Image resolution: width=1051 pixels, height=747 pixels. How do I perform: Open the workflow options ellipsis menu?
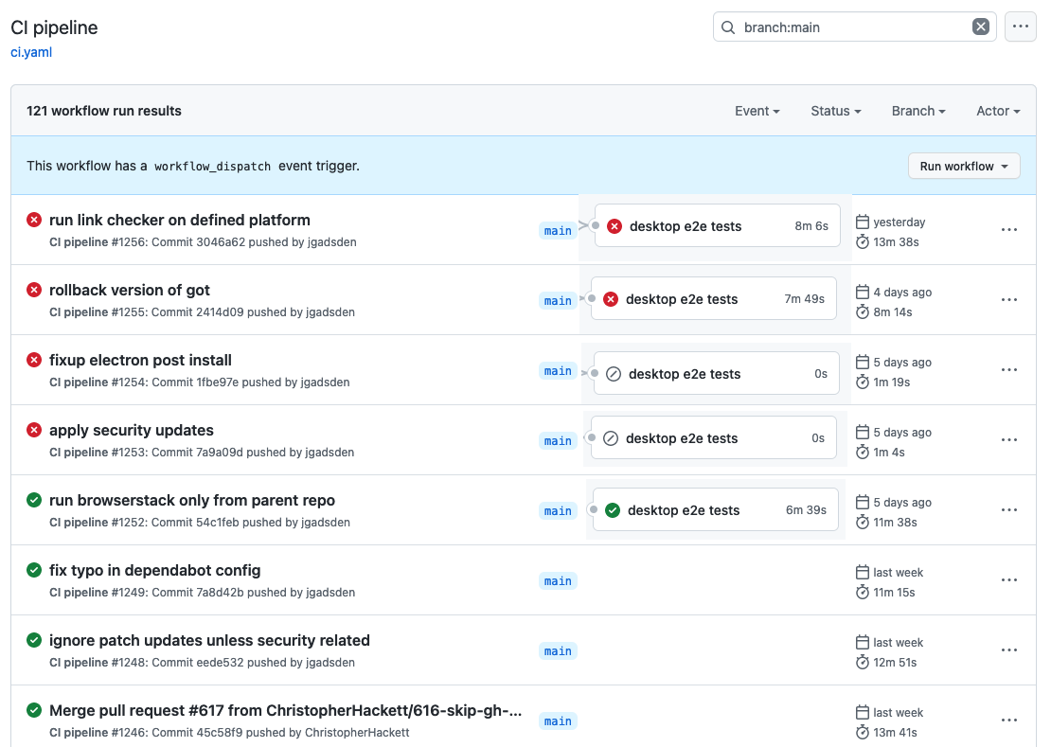[1020, 27]
